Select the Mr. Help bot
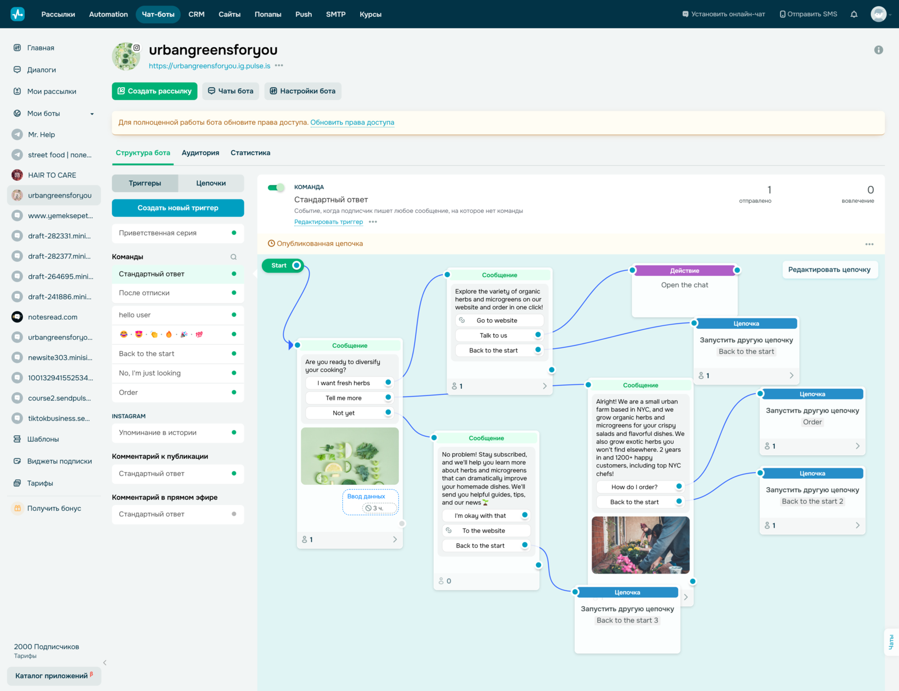The height and width of the screenshot is (691, 899). pyautogui.click(x=42, y=135)
